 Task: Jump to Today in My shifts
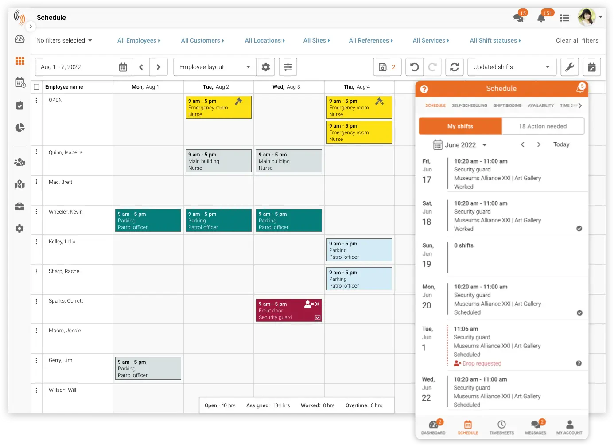pos(561,144)
